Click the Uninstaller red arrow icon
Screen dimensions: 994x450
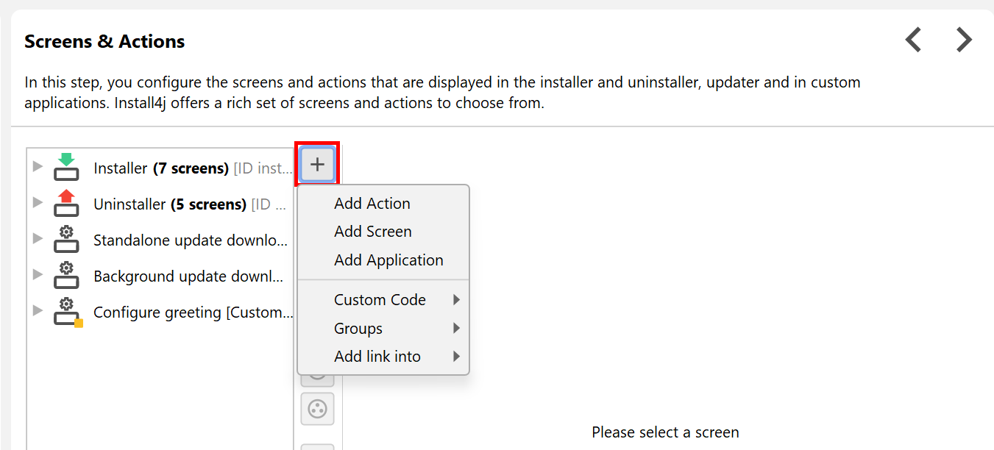[x=66, y=203]
